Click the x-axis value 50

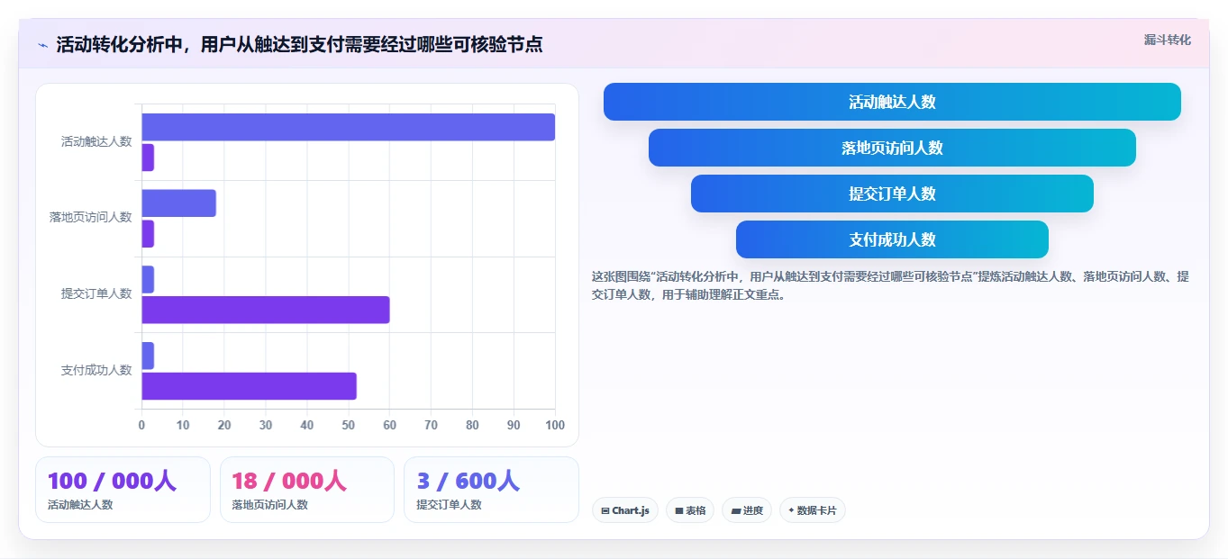tap(349, 425)
